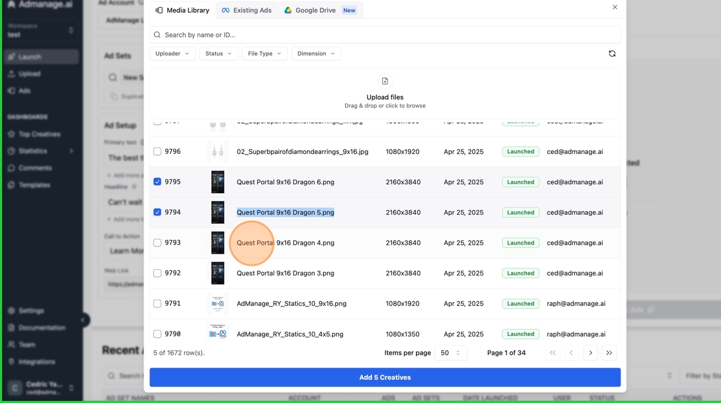Open Statistics in the sidebar

pos(41,151)
